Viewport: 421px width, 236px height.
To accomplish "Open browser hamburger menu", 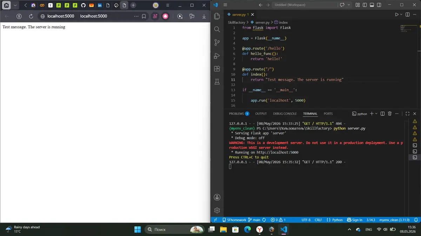I will (168, 5).
